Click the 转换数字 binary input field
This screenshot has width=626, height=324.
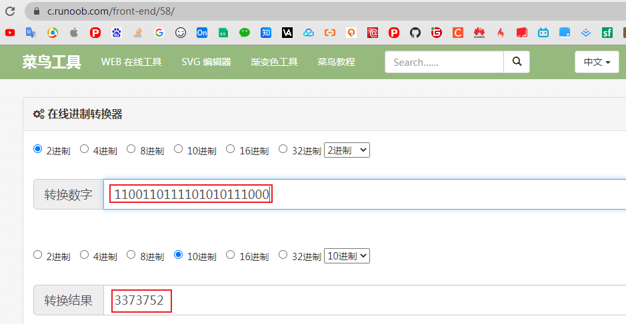click(365, 194)
